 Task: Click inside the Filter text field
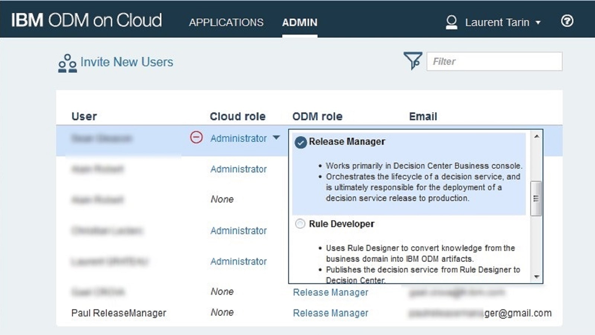coord(494,61)
